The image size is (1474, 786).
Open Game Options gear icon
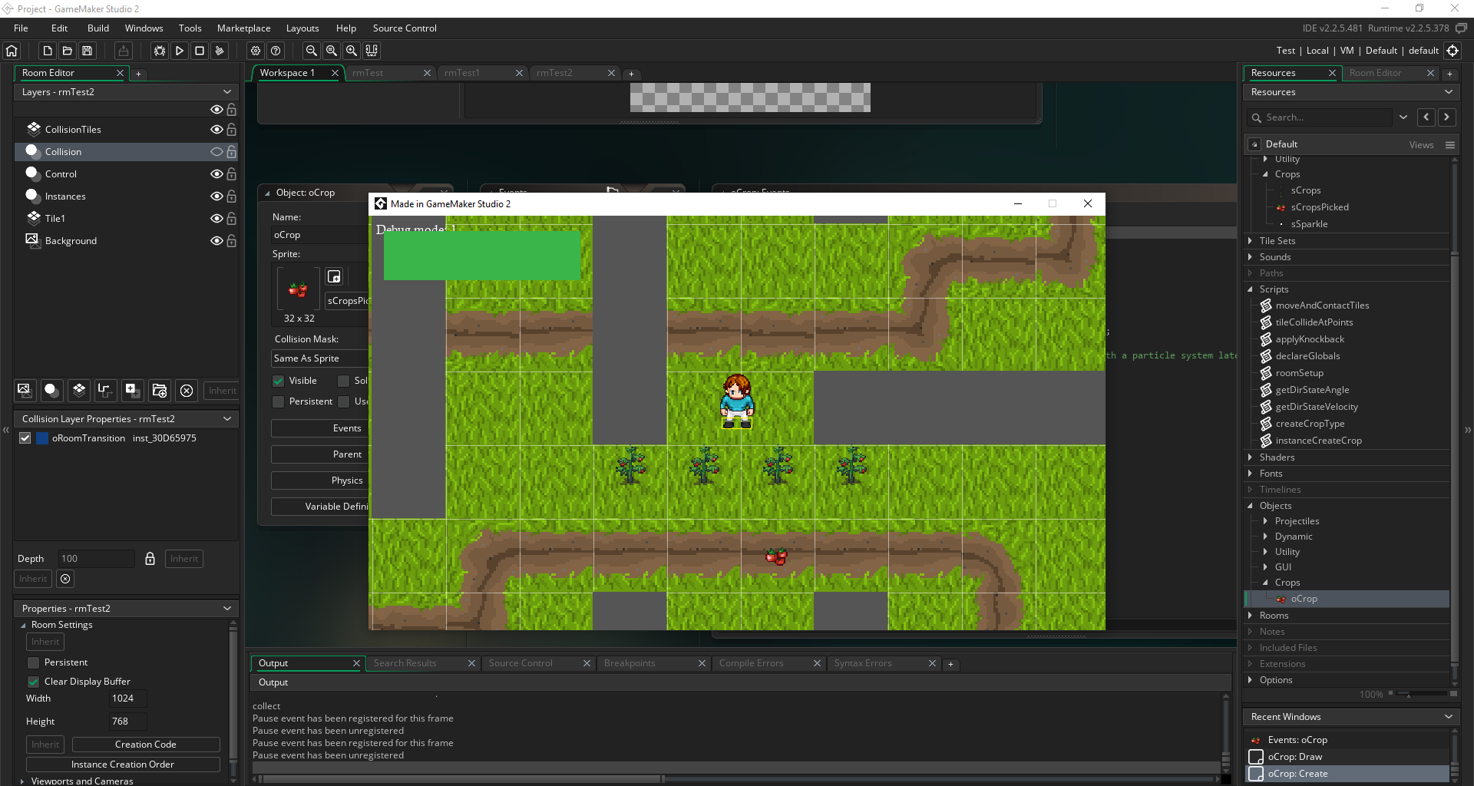[256, 51]
